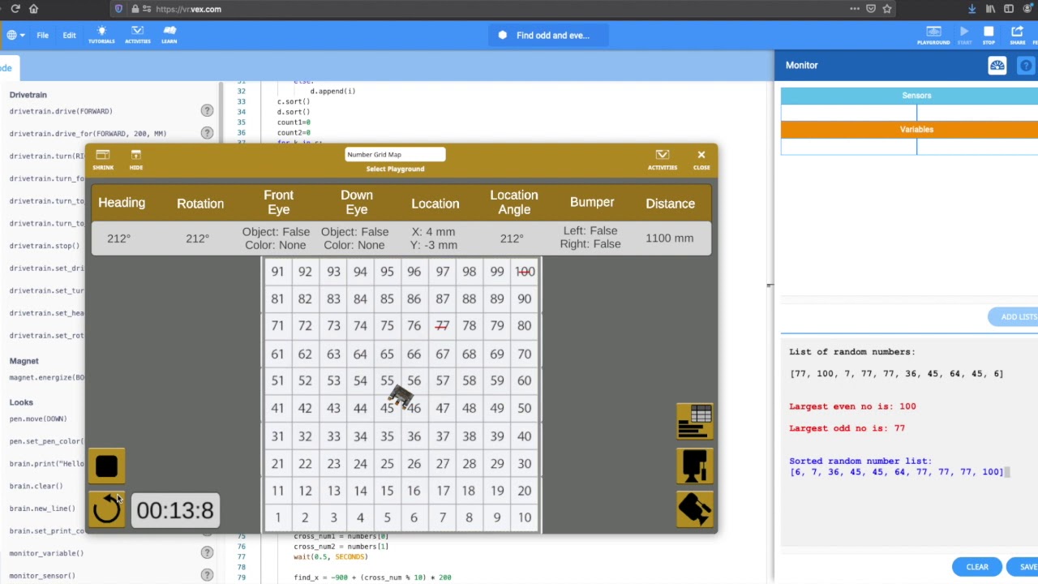Open the language globe dropdown
The image size is (1038, 584).
tap(15, 35)
